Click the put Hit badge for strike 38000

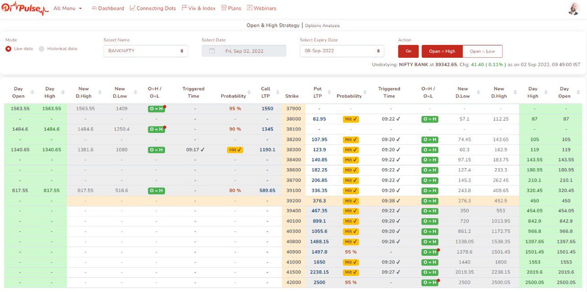click(351, 119)
